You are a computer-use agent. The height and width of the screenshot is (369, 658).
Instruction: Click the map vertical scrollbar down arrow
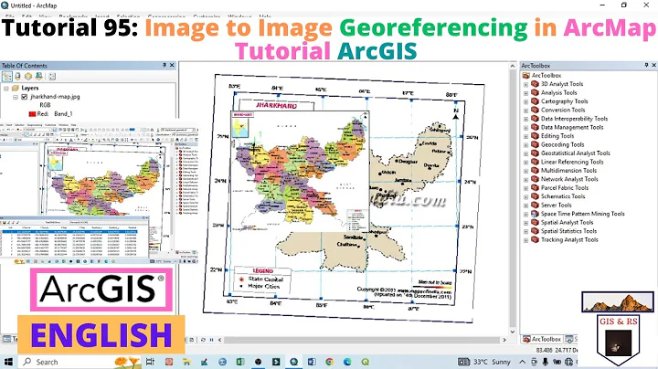point(513,332)
